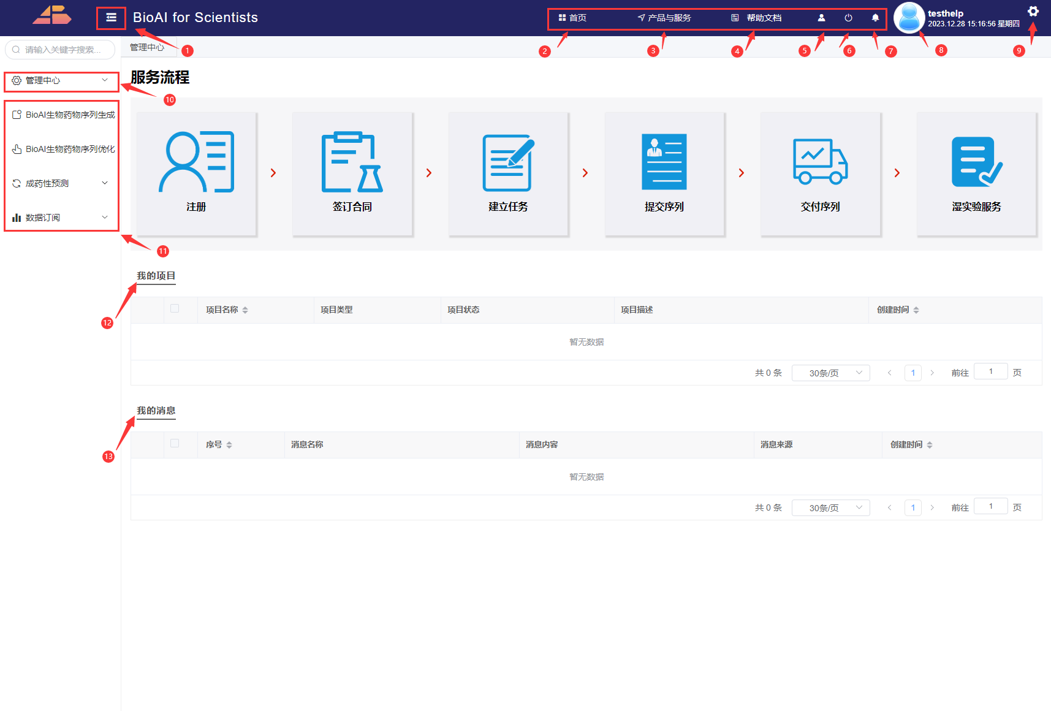Click the BioAI for Scientists title
Image resolution: width=1051 pixels, height=711 pixels.
(195, 18)
